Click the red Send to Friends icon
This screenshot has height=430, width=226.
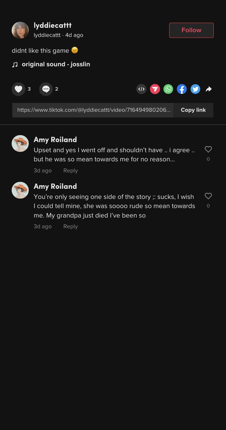point(155,89)
